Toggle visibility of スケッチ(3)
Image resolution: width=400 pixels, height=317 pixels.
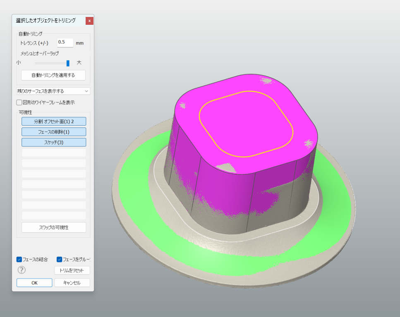(x=53, y=142)
